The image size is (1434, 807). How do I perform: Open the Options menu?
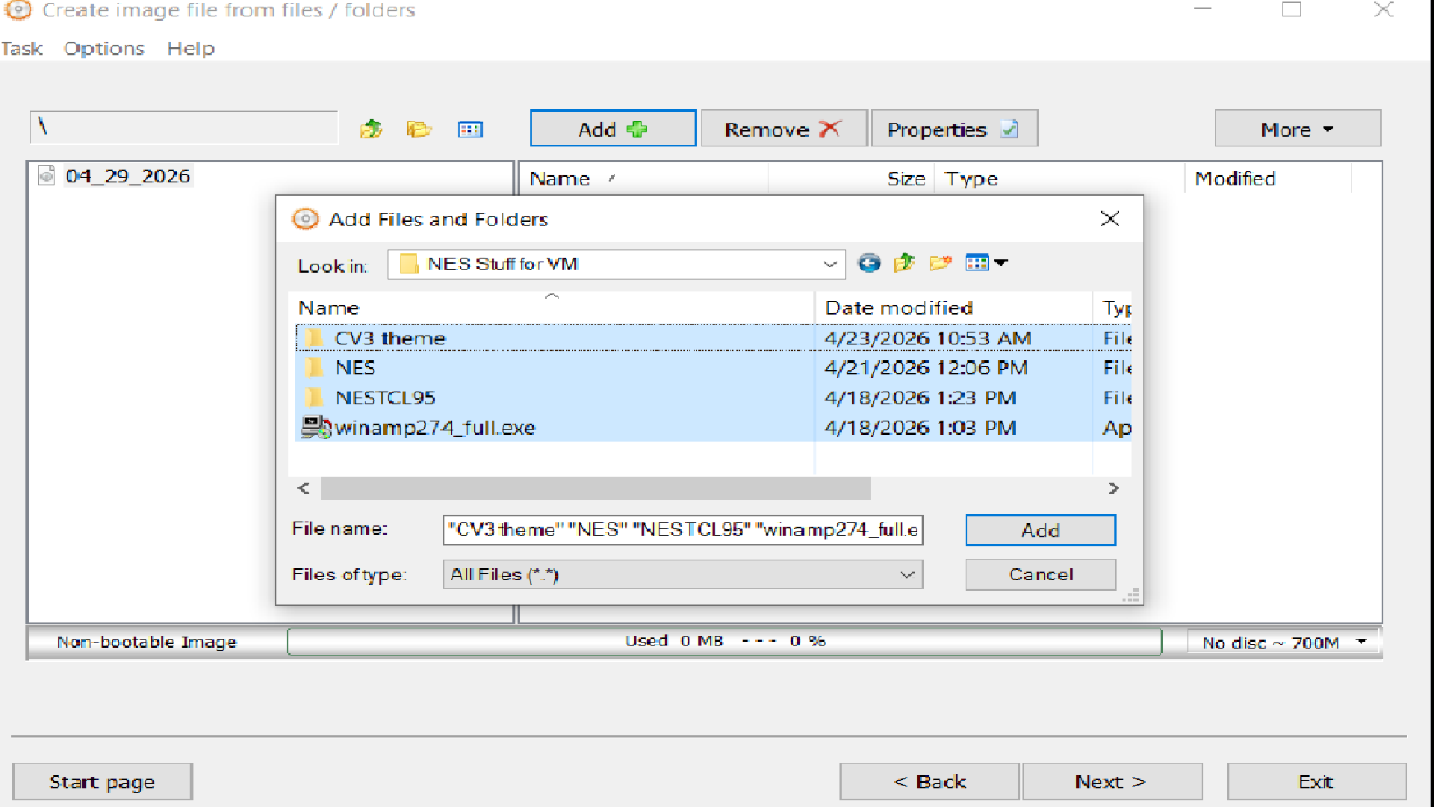[x=104, y=49]
